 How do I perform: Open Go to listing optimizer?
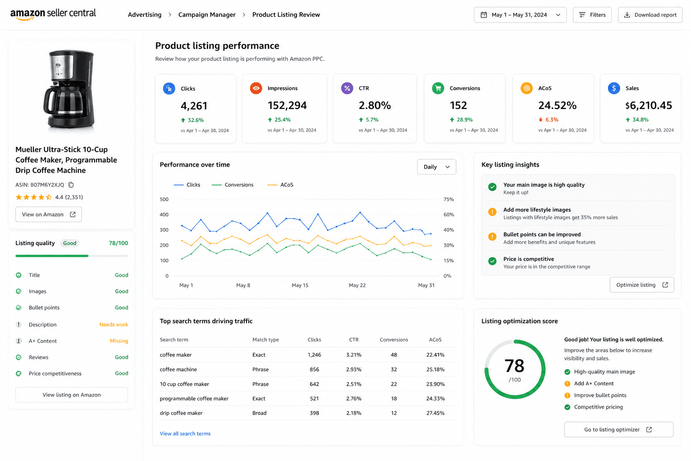click(619, 429)
